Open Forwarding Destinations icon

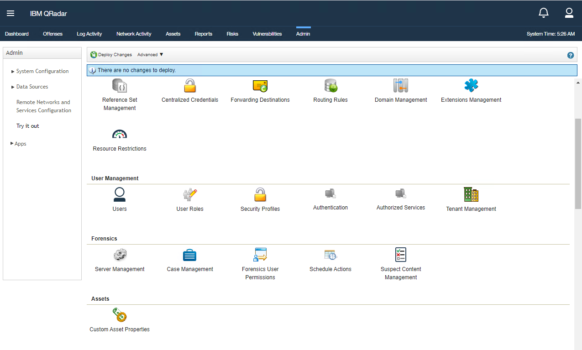point(260,85)
